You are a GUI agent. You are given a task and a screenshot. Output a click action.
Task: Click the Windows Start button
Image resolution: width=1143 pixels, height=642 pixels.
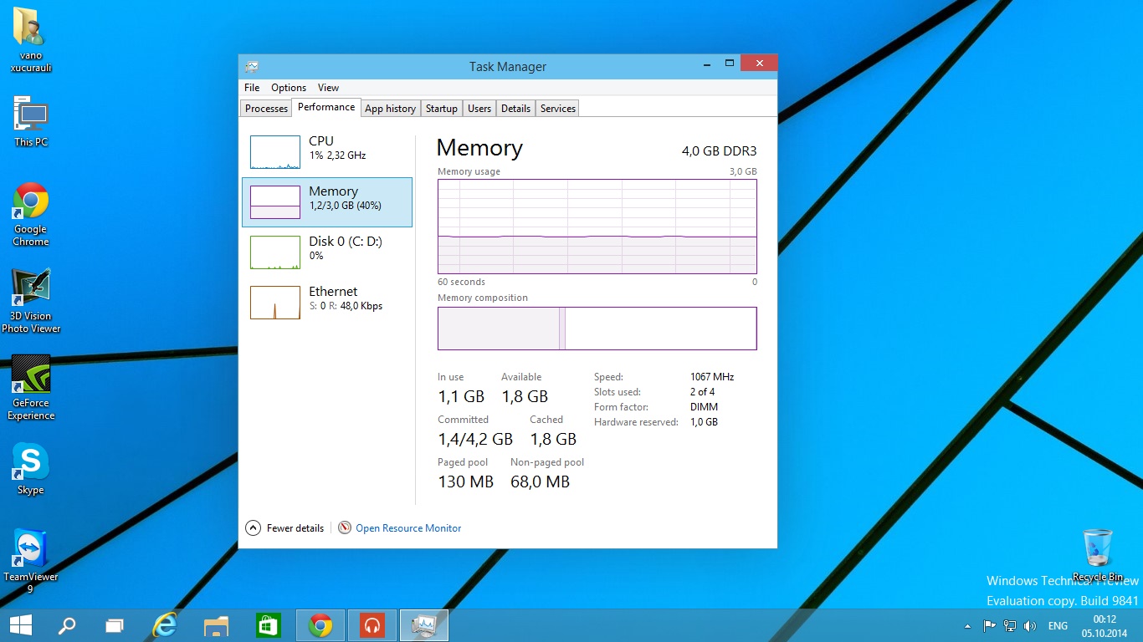[x=20, y=625]
